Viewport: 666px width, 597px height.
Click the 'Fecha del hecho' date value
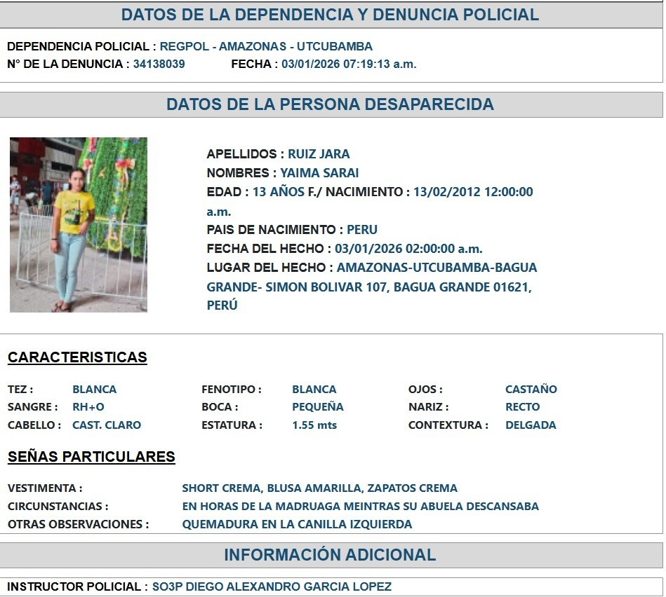tap(408, 249)
